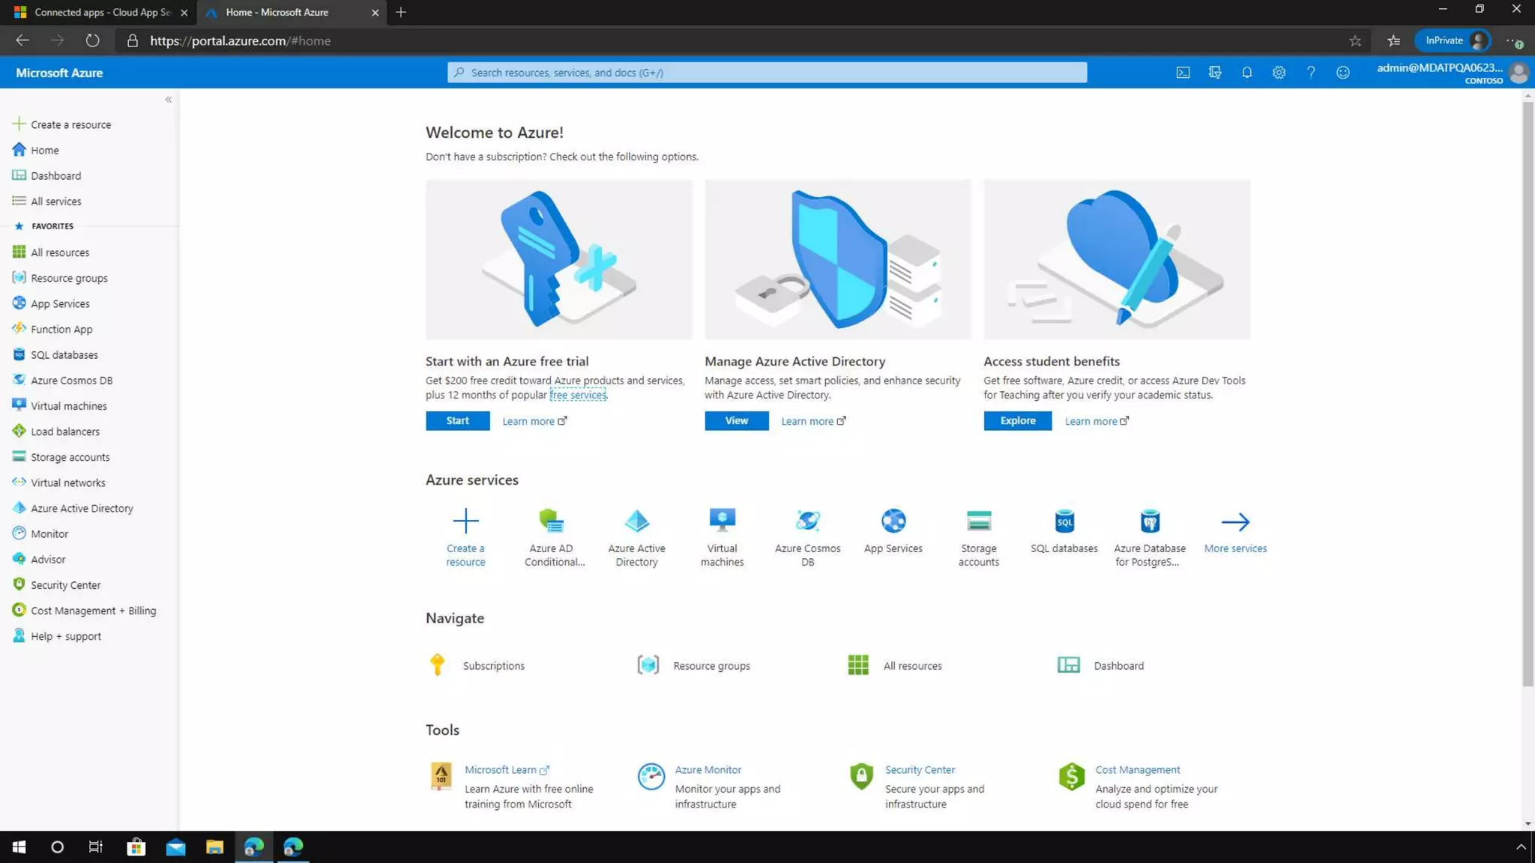Click the Help question mark icon
1535x863 pixels.
[1310, 73]
